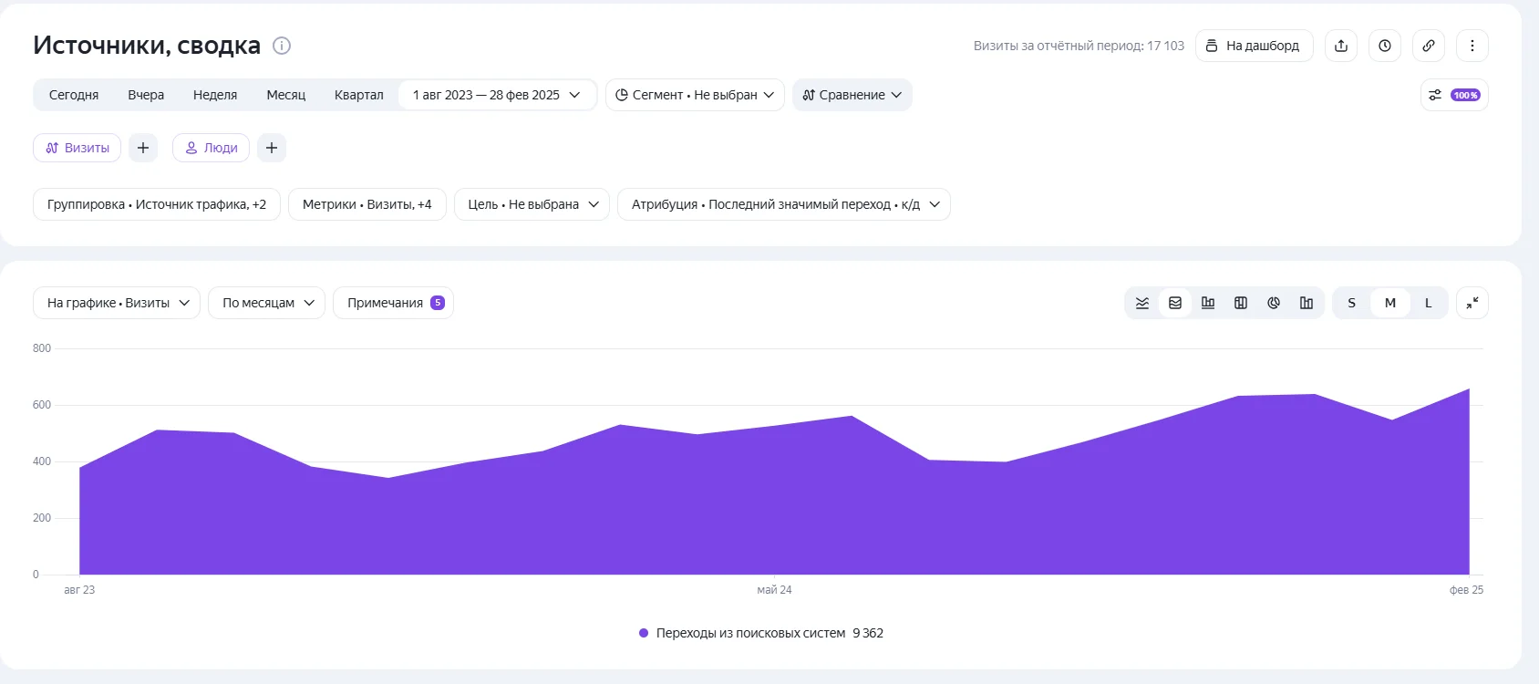Add condition next to Визиты filter
This screenshot has width=1539, height=684.
point(143,148)
